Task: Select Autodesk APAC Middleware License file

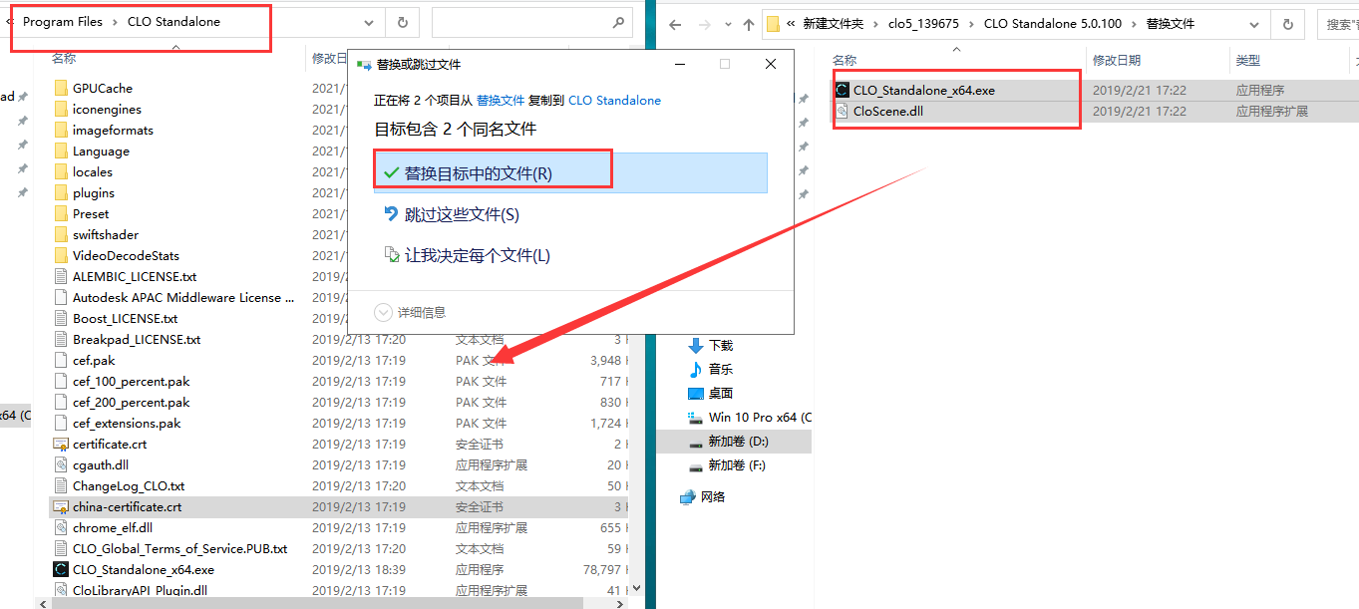Action: [183, 297]
